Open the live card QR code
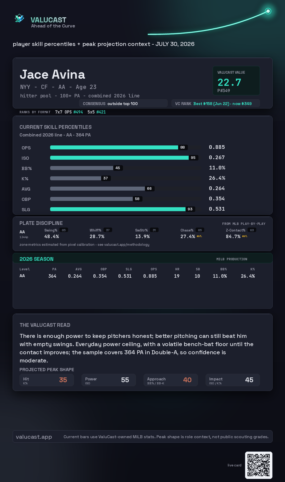 click(x=259, y=465)
